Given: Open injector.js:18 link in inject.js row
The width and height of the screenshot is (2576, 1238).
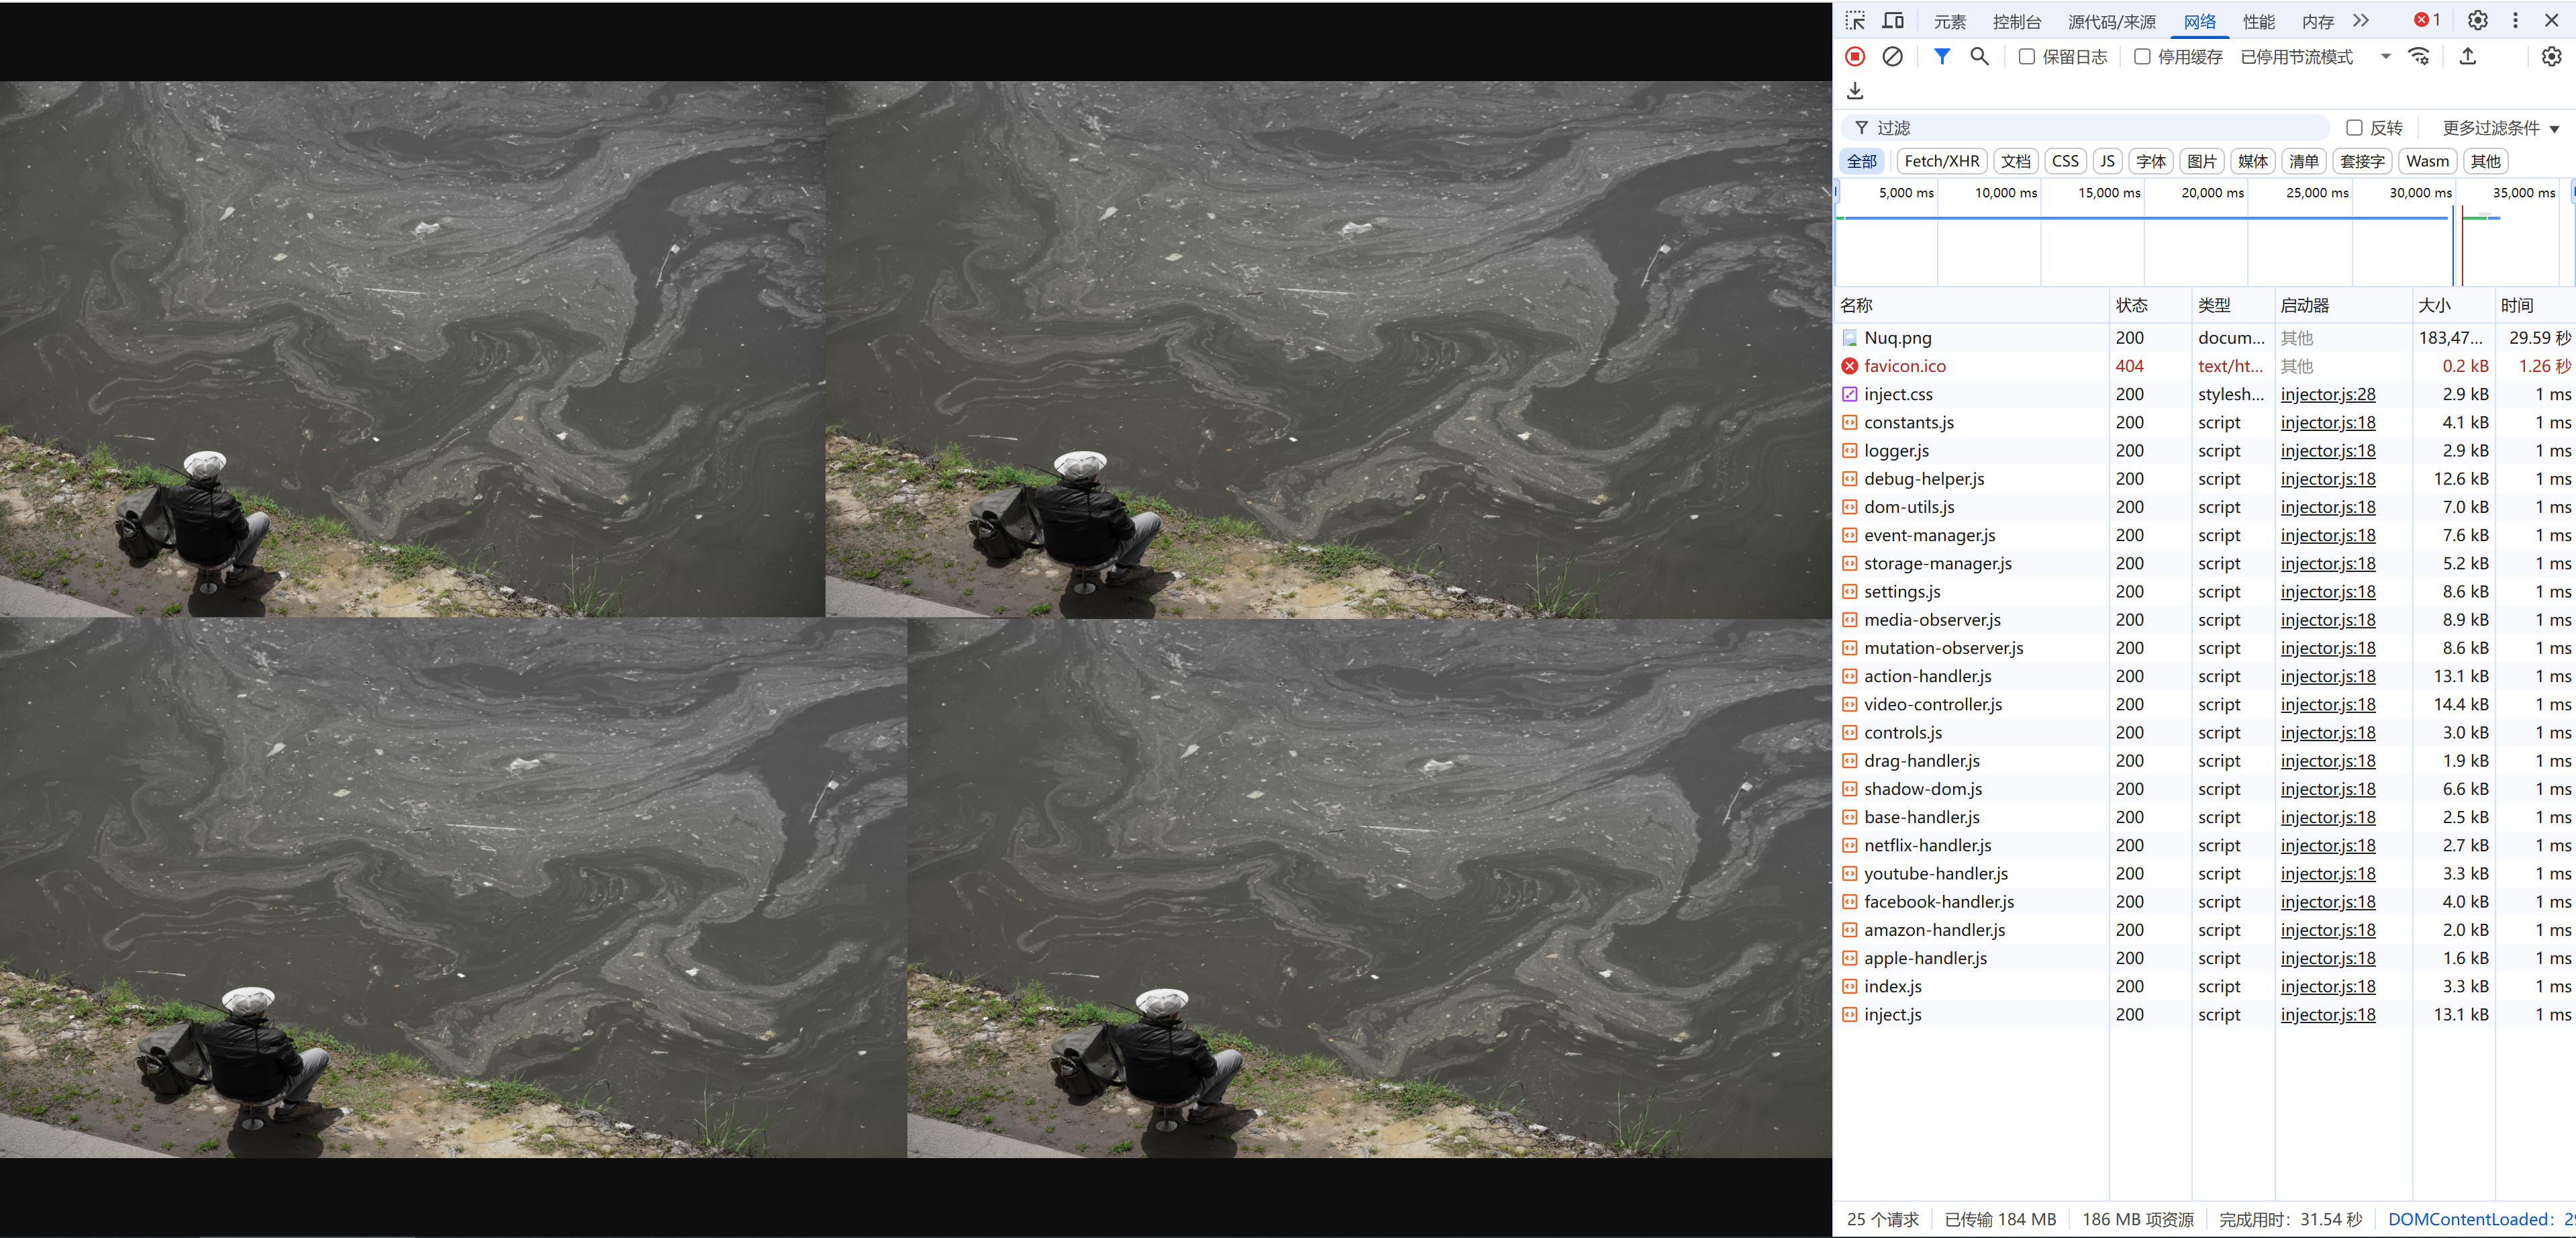Looking at the screenshot, I should pyautogui.click(x=2327, y=1014).
